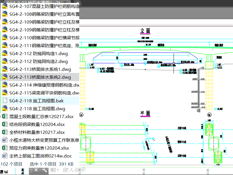Select SG4-2-112 防抛网构造2.dwg in the list
The height and width of the screenshot is (175, 233).
(x=40, y=62)
